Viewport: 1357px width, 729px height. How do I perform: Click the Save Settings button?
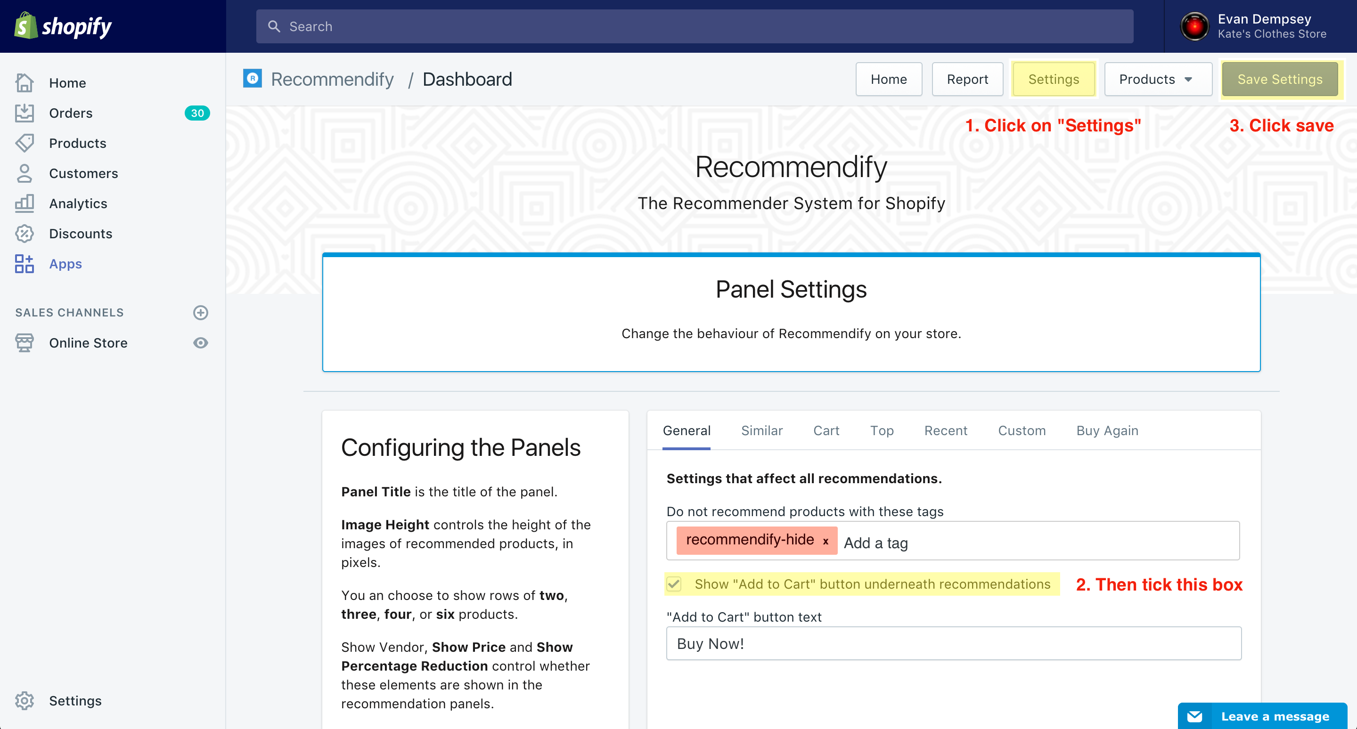point(1280,79)
